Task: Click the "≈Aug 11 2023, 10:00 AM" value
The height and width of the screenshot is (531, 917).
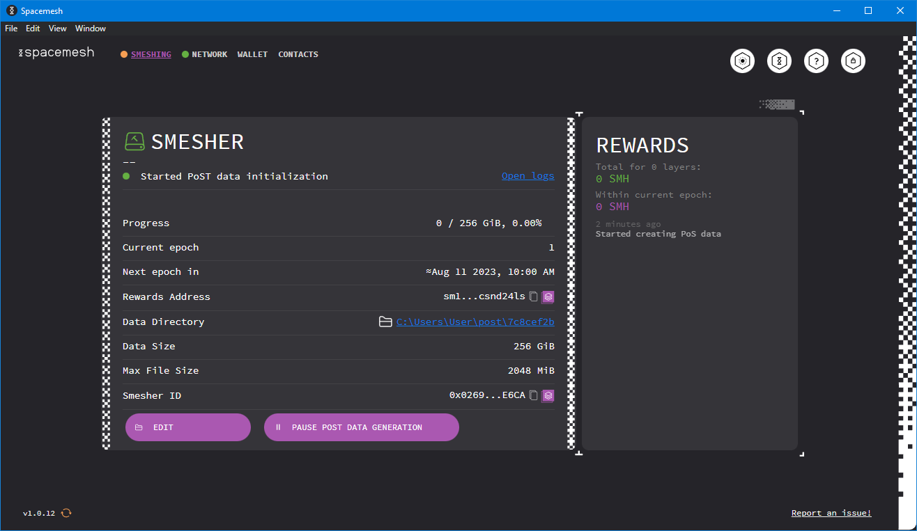Action: pyautogui.click(x=490, y=272)
